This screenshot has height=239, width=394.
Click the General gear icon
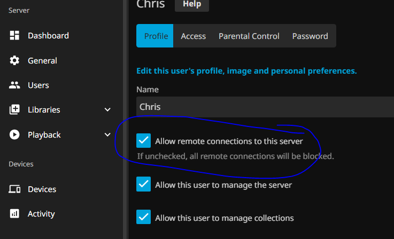click(x=15, y=61)
